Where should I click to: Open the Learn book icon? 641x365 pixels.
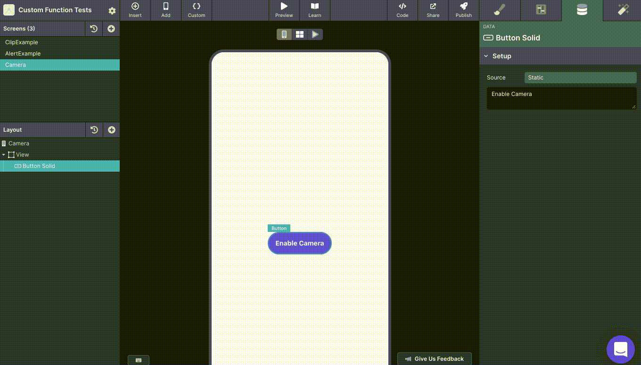pos(315,10)
